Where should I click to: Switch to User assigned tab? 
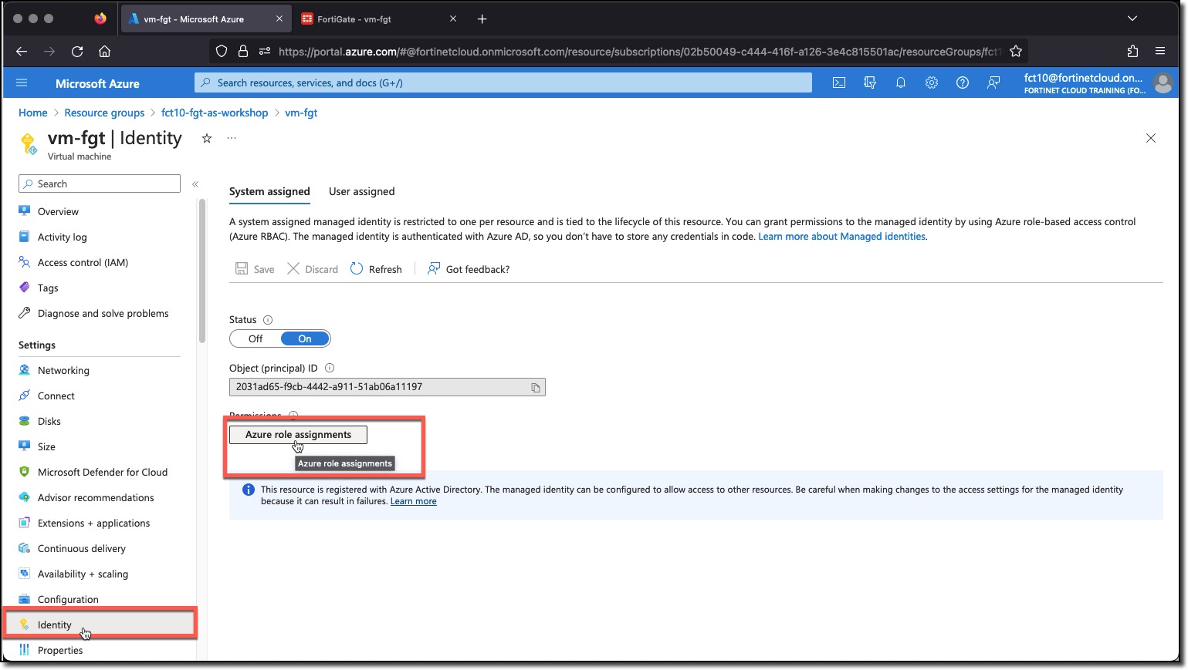coord(361,192)
